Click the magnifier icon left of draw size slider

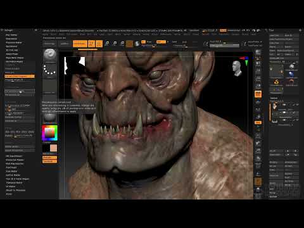pos(205,44)
